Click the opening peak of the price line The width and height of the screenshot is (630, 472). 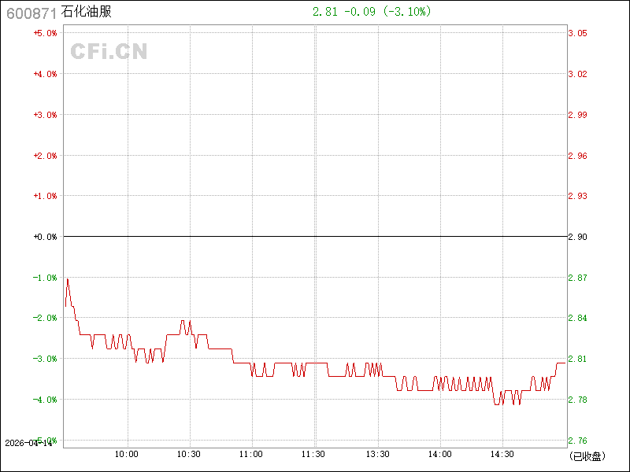(x=68, y=278)
